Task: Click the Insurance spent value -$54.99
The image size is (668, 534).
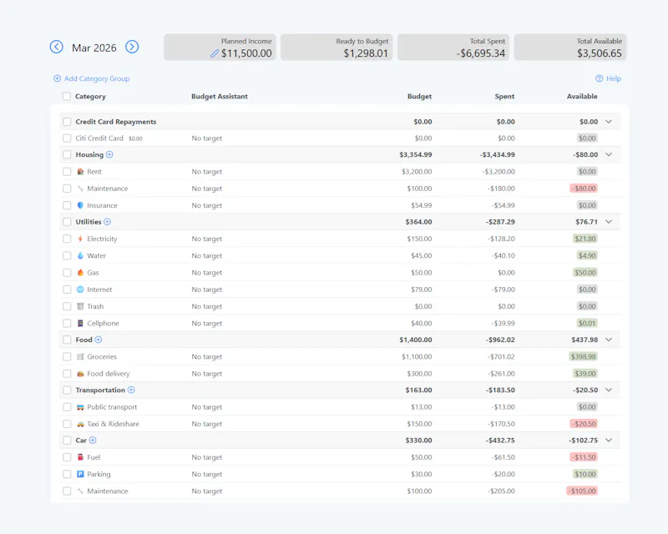Action: tap(503, 205)
